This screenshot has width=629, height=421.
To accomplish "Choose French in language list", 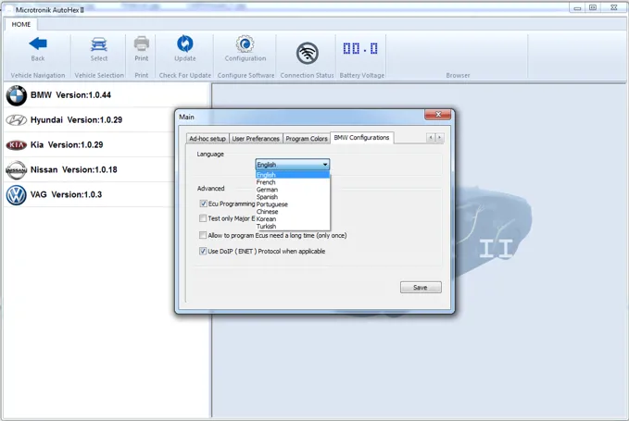I will [x=293, y=182].
